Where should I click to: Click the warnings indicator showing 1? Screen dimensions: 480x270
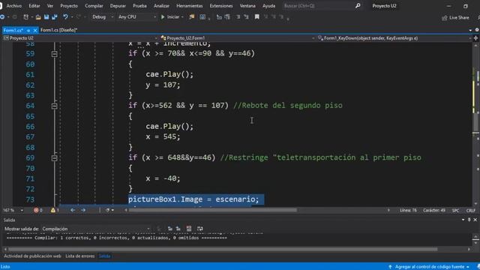(x=55, y=210)
